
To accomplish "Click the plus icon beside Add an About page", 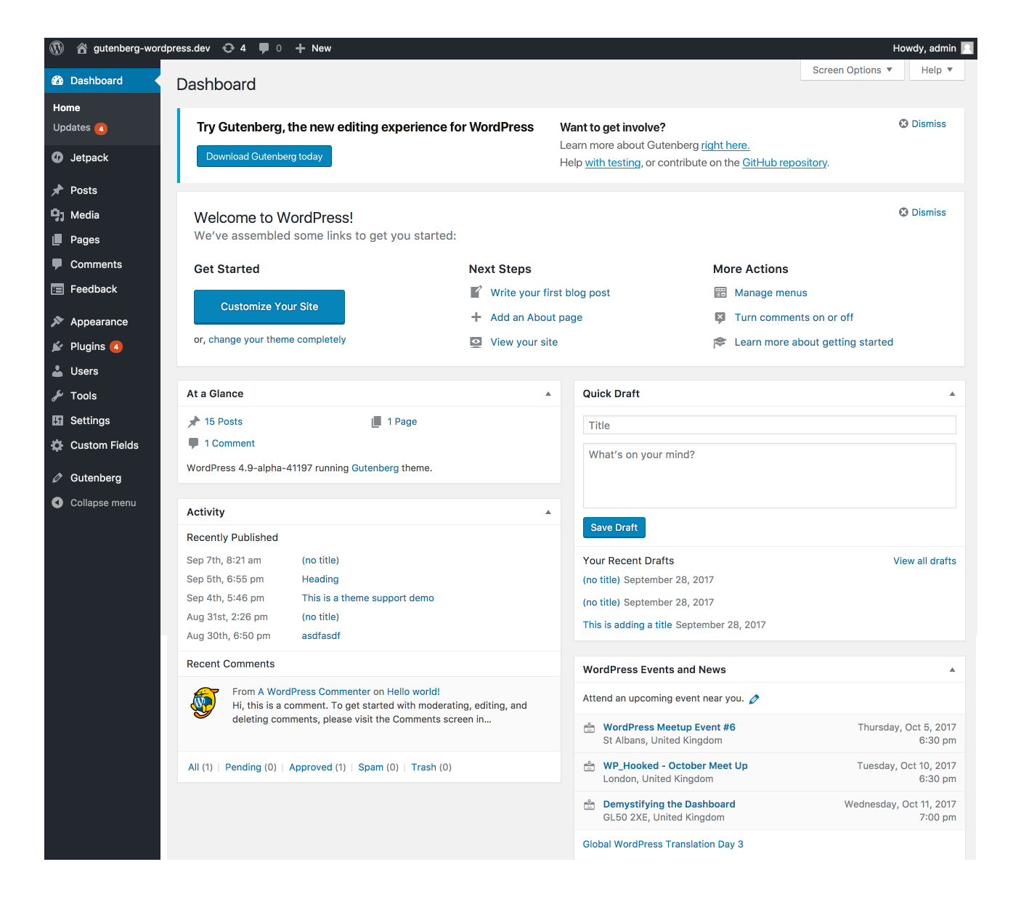I will pyautogui.click(x=476, y=317).
